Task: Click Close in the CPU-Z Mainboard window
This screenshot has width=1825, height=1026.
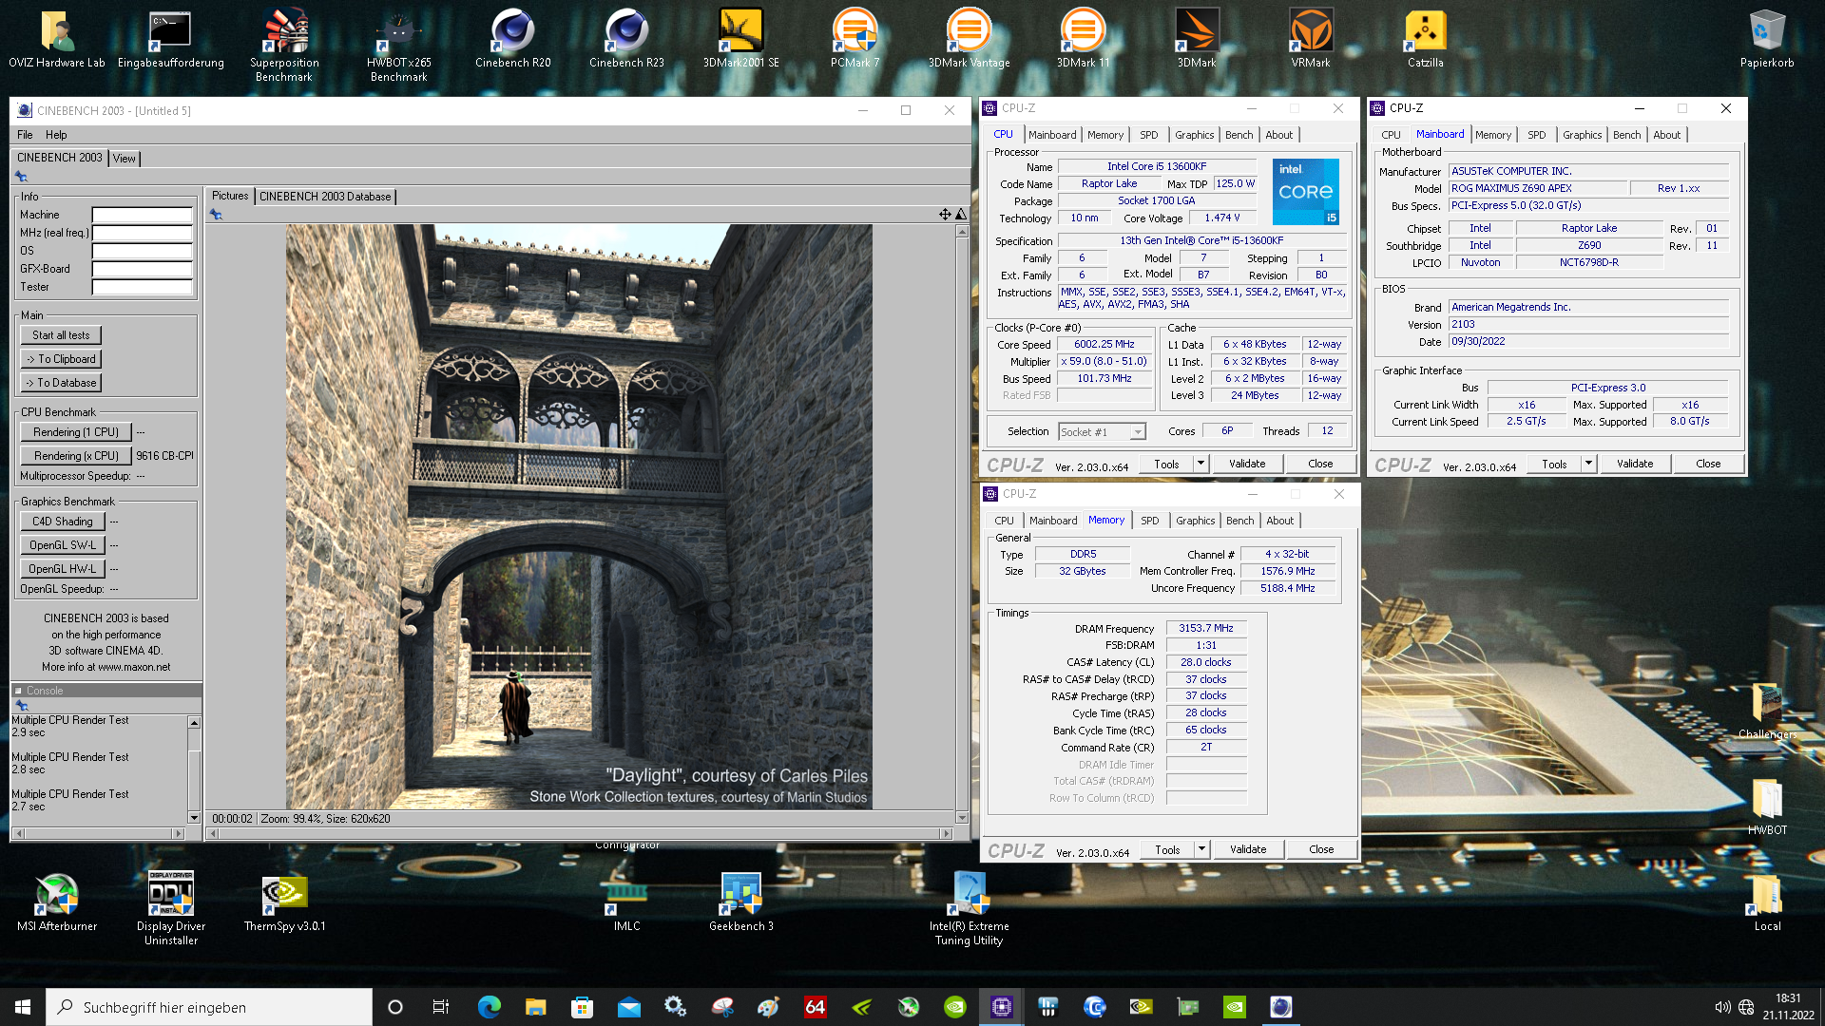Action: [x=1708, y=464]
